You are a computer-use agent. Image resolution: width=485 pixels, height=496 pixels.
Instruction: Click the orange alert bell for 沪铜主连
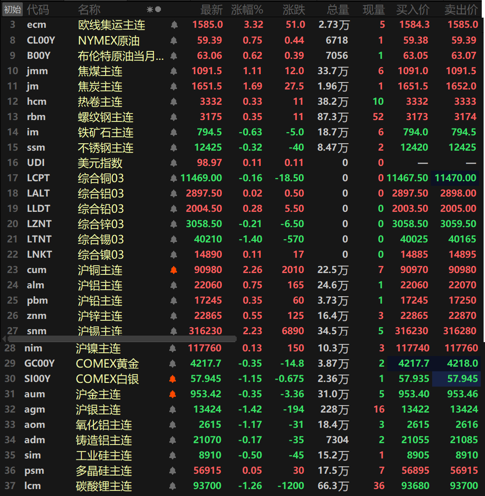click(174, 270)
